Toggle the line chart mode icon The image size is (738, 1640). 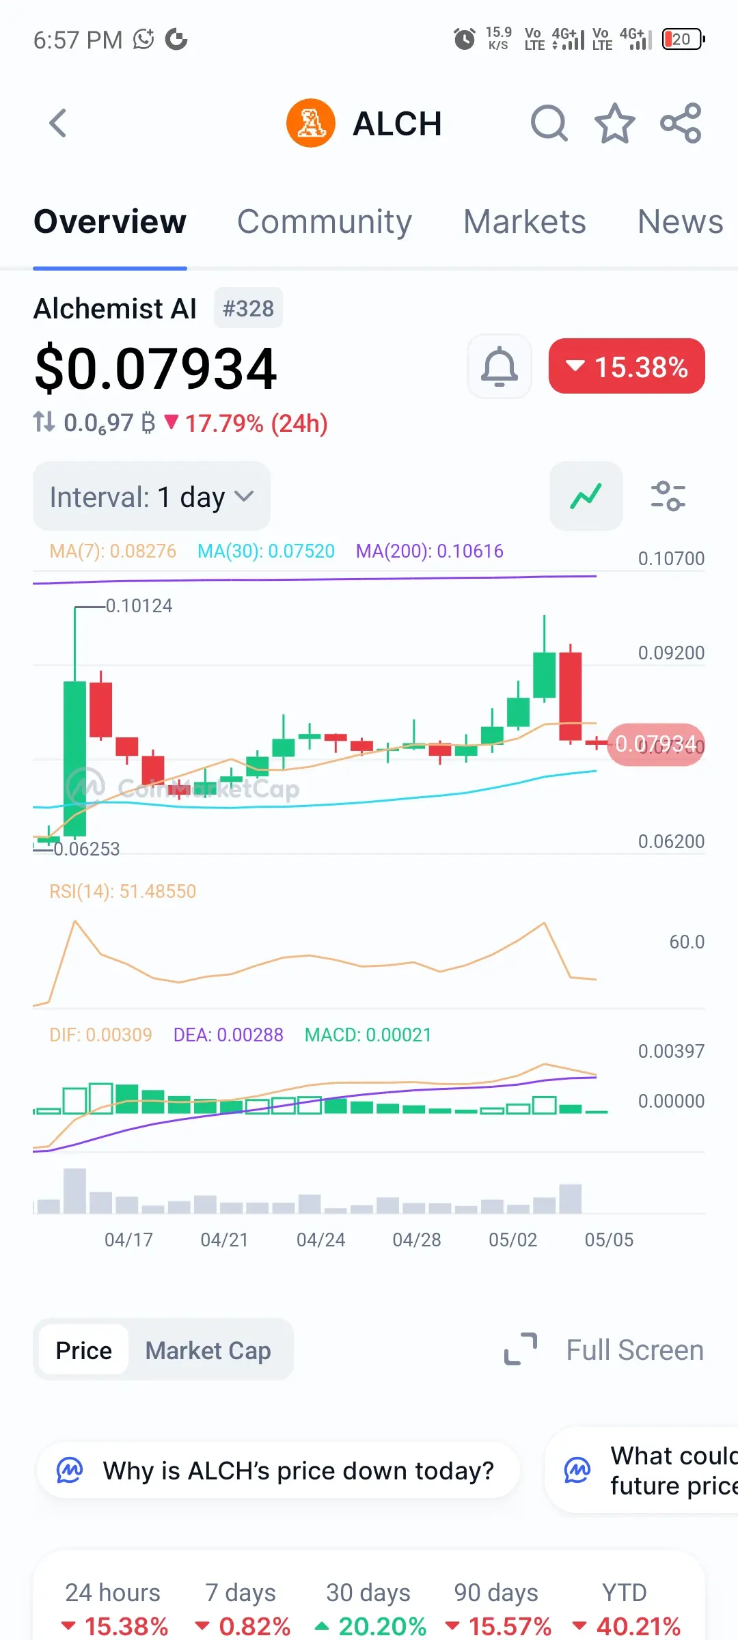[586, 496]
